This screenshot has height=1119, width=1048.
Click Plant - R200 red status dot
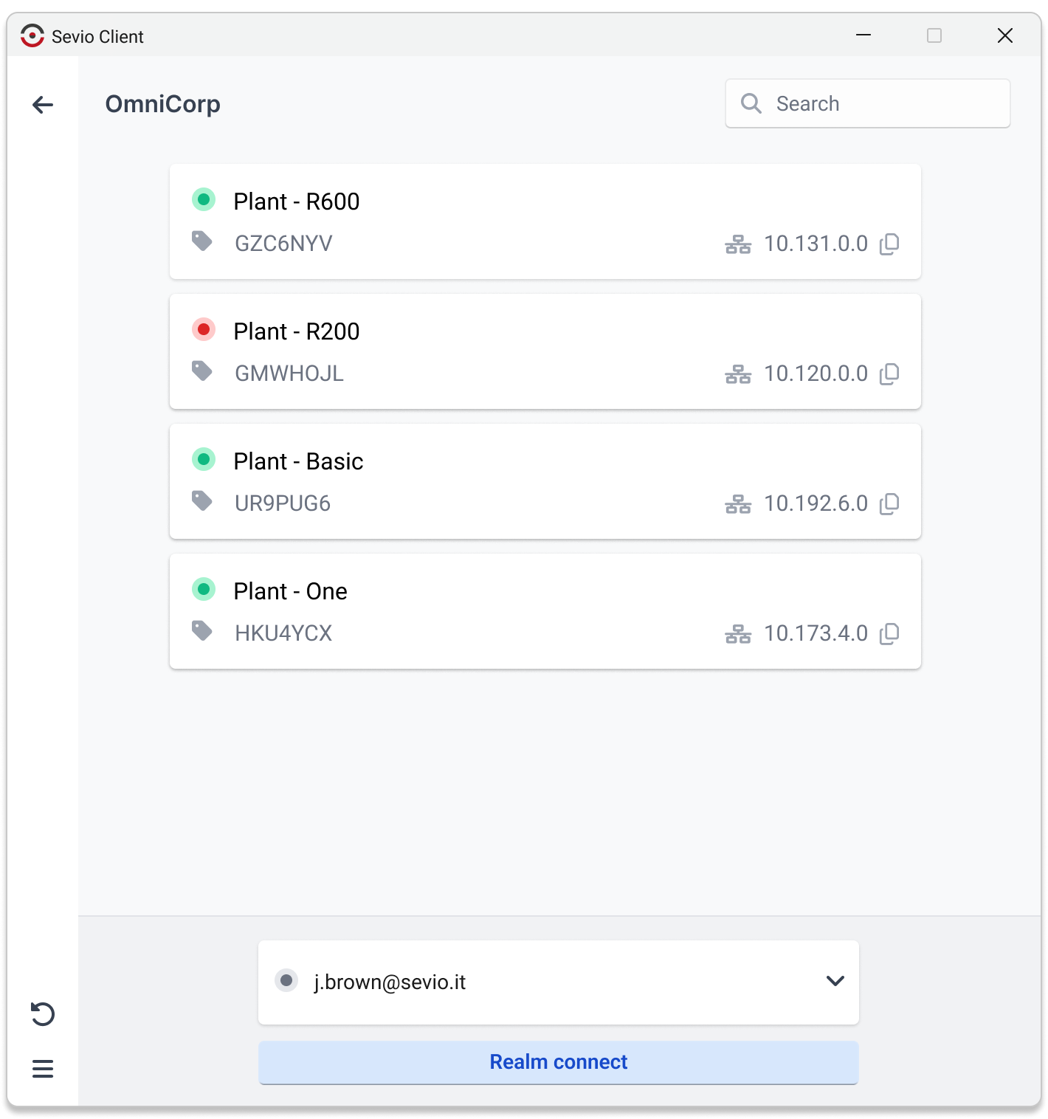tap(204, 329)
